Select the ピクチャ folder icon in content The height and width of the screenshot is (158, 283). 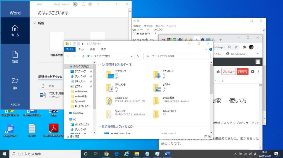coord(157,88)
